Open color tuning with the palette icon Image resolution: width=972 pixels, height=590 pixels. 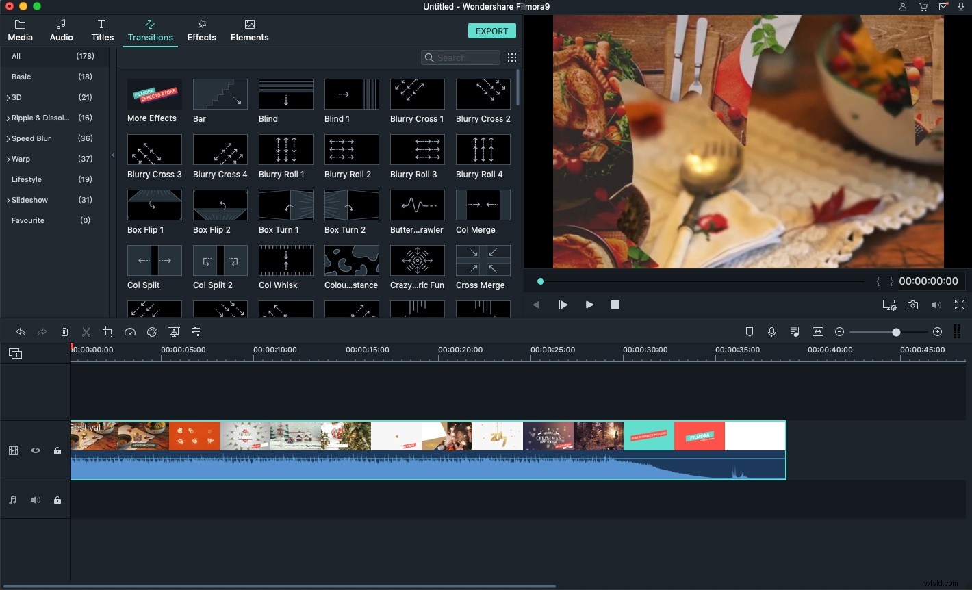pyautogui.click(x=152, y=331)
